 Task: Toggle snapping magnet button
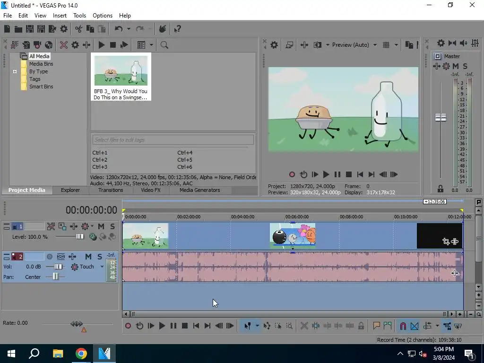[403, 326]
